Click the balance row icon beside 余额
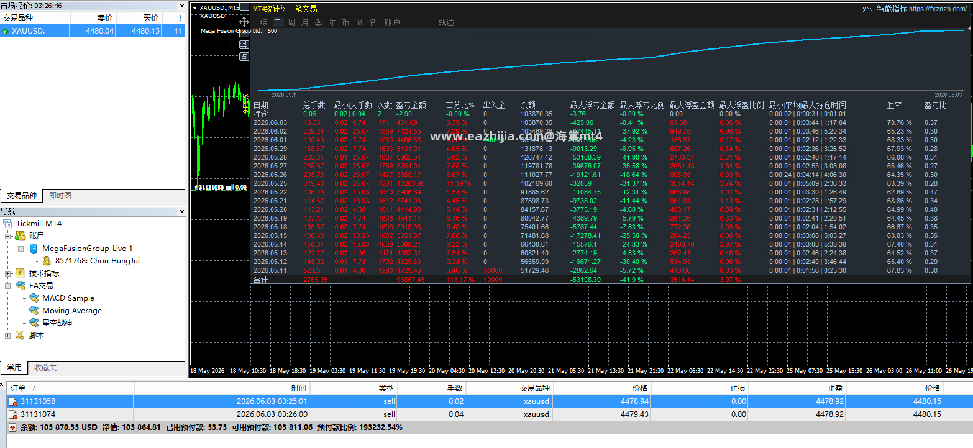Image resolution: width=973 pixels, height=448 pixels. pos(12,427)
